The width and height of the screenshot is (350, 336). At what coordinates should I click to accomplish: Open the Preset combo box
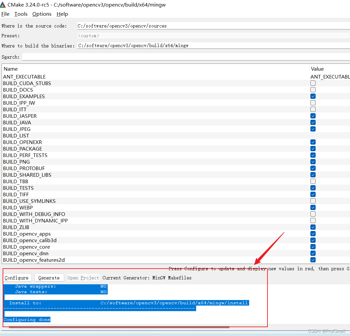[213, 36]
